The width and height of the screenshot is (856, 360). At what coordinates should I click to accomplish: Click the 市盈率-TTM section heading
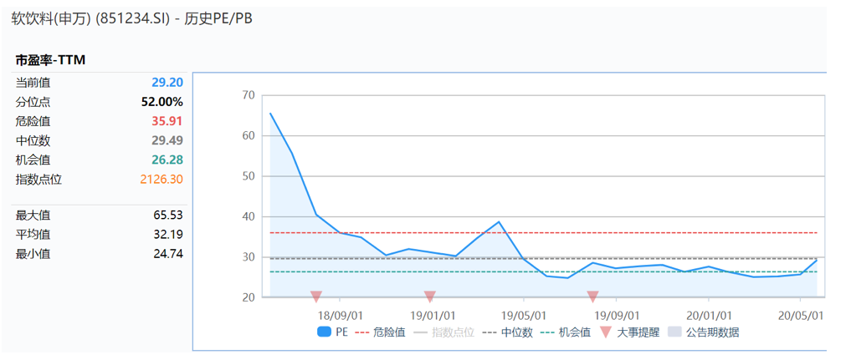point(50,60)
